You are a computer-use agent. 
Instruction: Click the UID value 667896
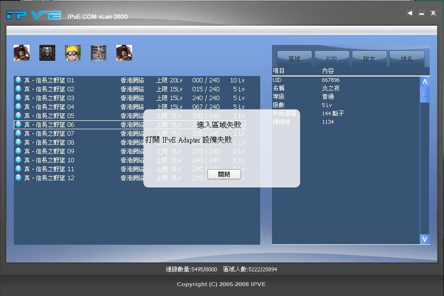pyautogui.click(x=331, y=80)
